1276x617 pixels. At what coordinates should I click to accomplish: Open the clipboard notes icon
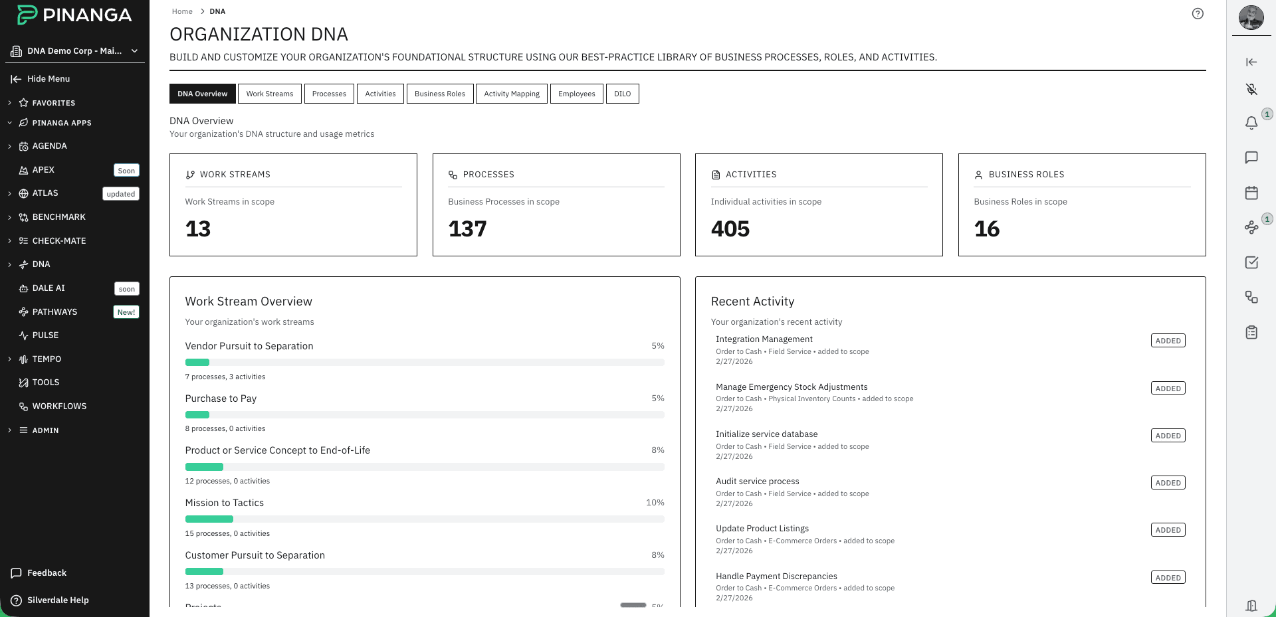coord(1251,332)
